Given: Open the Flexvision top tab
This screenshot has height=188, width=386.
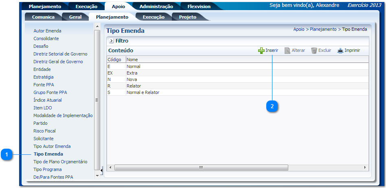Looking at the screenshot, I should 199,6.
